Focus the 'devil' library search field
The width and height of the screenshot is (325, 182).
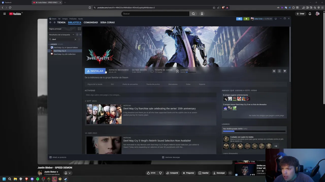coord(62,39)
